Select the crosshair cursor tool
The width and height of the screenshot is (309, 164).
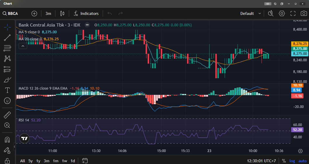7,27
